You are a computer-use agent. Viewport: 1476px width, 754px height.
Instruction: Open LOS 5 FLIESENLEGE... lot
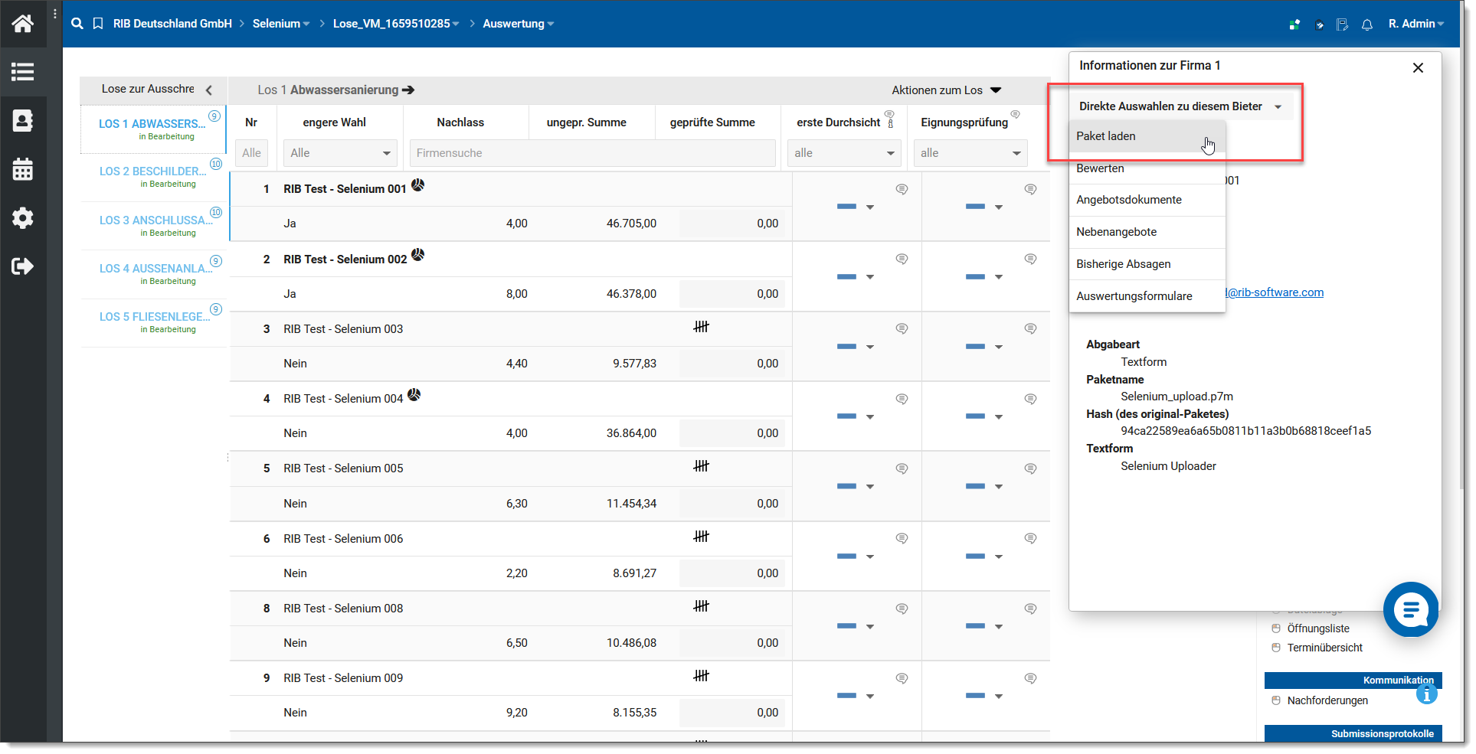click(153, 322)
